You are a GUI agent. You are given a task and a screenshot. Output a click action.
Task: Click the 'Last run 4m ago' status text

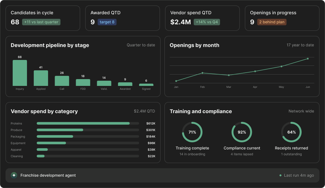coord(299,175)
